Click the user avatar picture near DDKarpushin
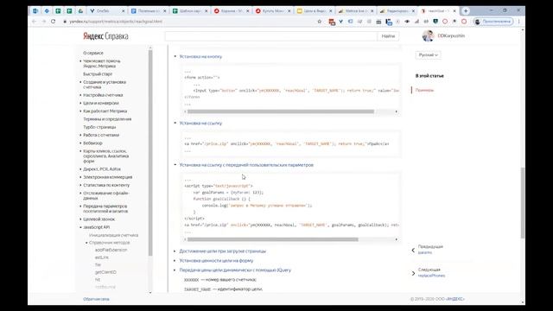 pos(429,36)
